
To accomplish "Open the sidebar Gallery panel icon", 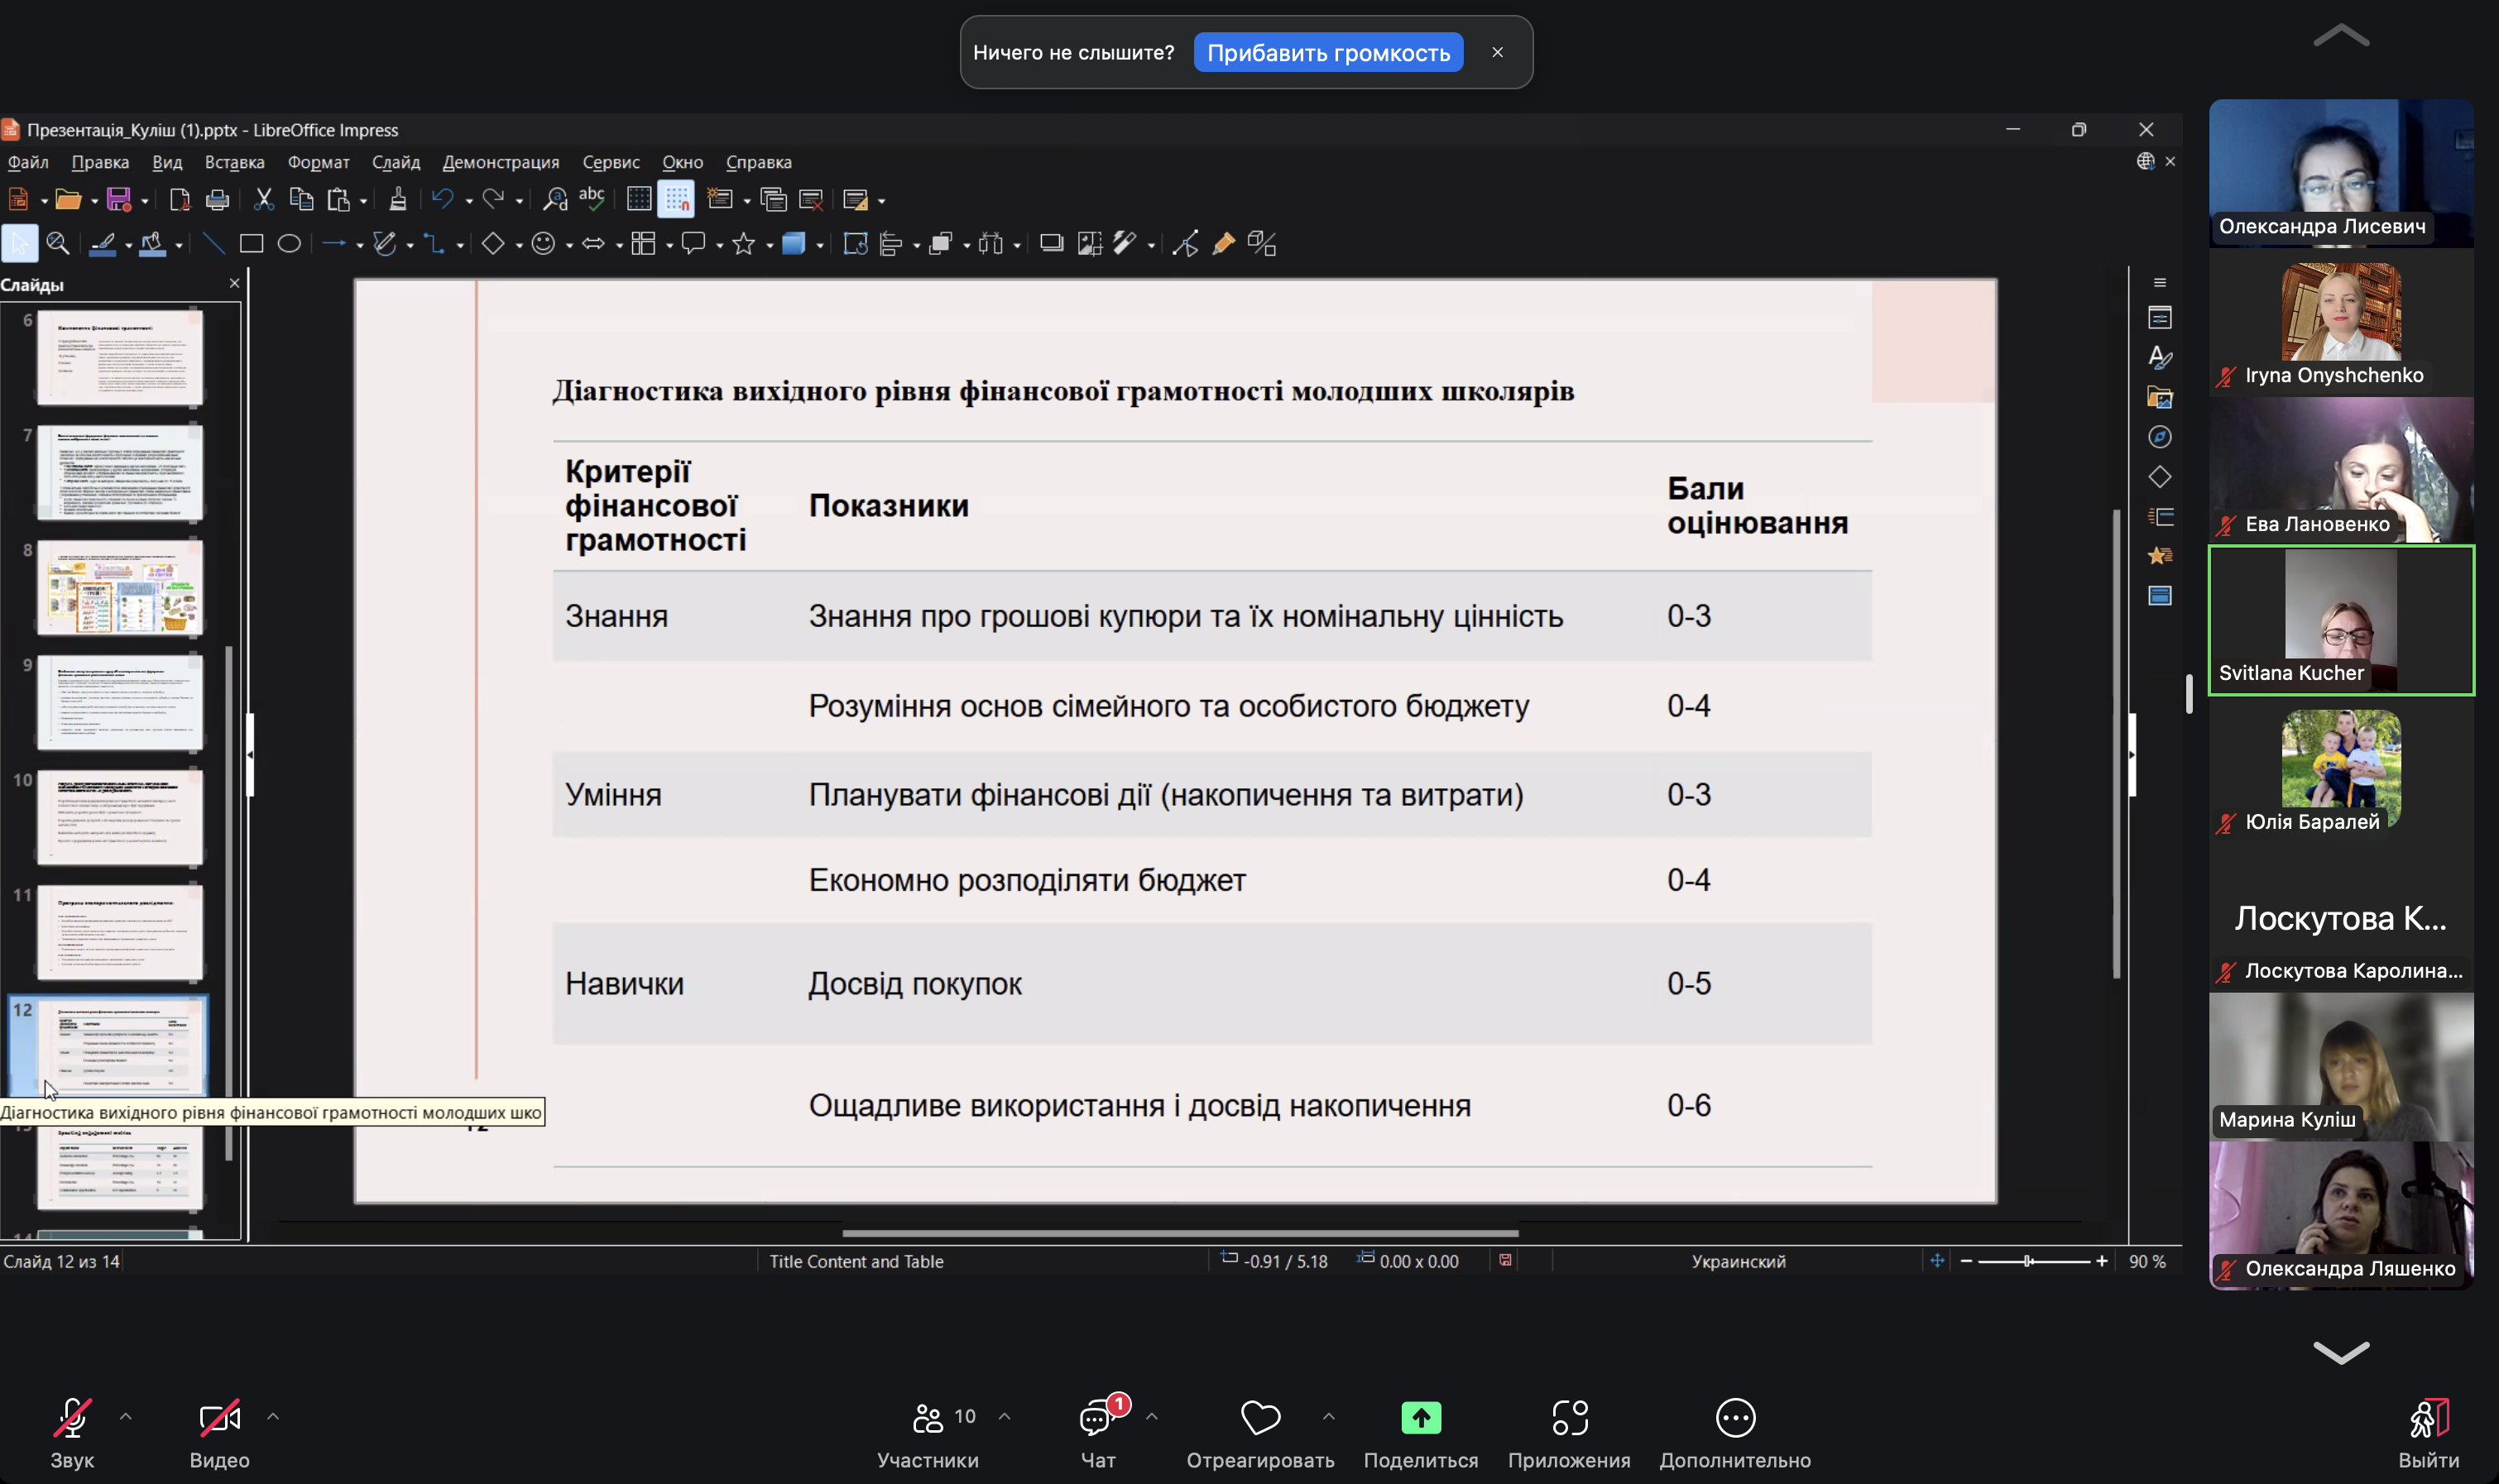I will [2160, 397].
